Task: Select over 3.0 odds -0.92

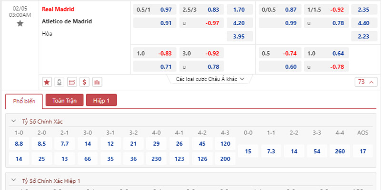Action: (x=201, y=53)
